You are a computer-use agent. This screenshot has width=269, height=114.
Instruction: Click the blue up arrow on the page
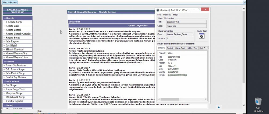tap(219, 107)
